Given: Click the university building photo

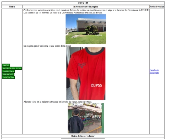Looking at the screenshot, I should pyautogui.click(x=86, y=29).
